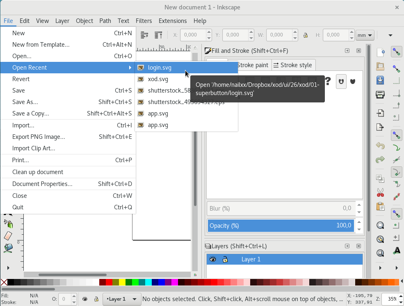The height and width of the screenshot is (306, 404).
Task: Toggle Layer 1 visibility eye in Layers panel
Action: click(x=213, y=259)
